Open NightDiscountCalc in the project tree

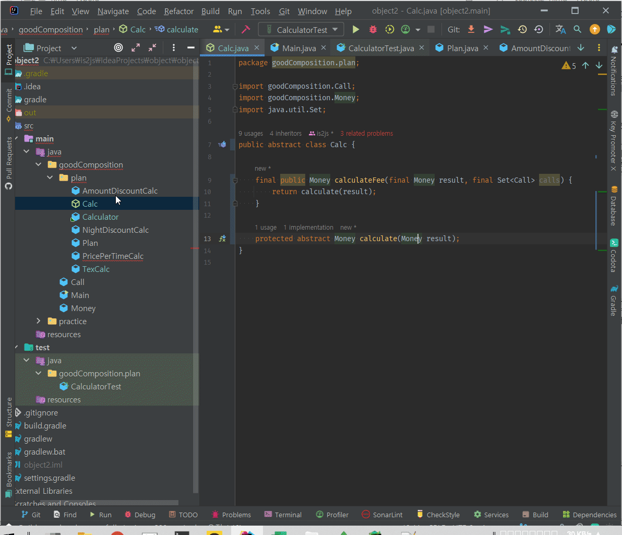pyautogui.click(x=115, y=230)
